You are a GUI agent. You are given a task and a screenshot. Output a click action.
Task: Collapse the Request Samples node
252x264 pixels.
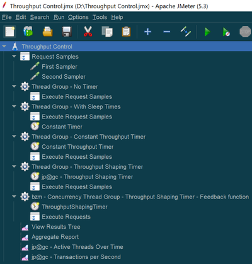click(14, 56)
